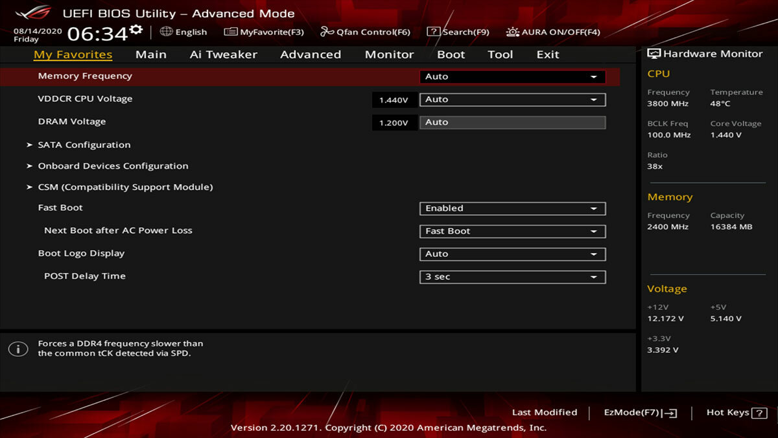Screen dimensions: 778x438
Task: Expand CSM (Compatibility Support Module)
Action: click(125, 187)
